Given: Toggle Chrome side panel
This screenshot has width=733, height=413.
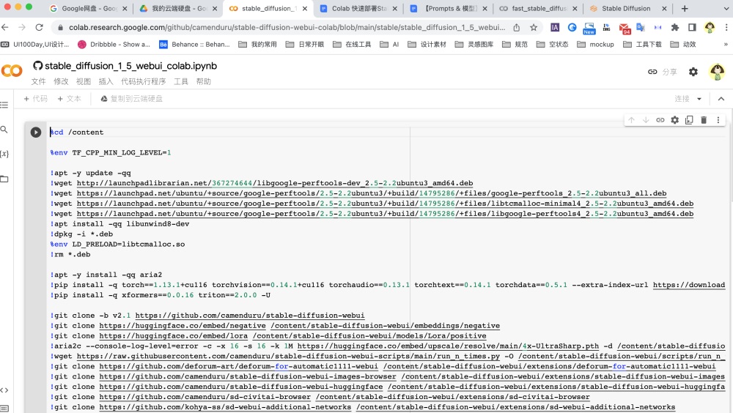Looking at the screenshot, I should (x=692, y=27).
